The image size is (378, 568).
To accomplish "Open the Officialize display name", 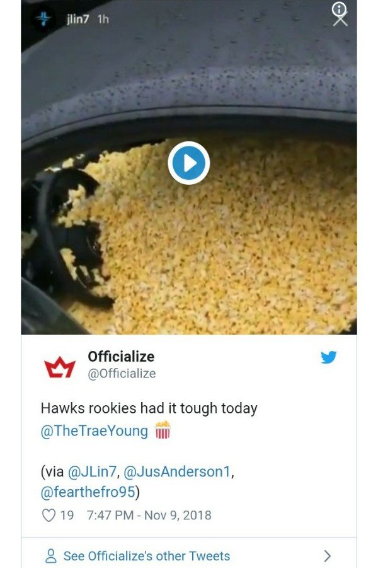I will tap(121, 357).
